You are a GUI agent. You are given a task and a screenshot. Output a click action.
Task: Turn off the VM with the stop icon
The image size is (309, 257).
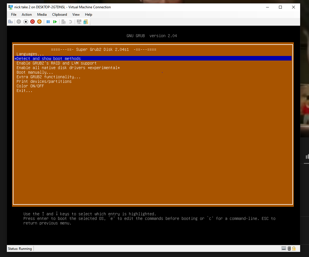[x=25, y=22]
